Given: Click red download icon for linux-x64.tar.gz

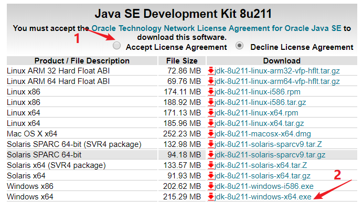Looking at the screenshot, I should 211,123.
